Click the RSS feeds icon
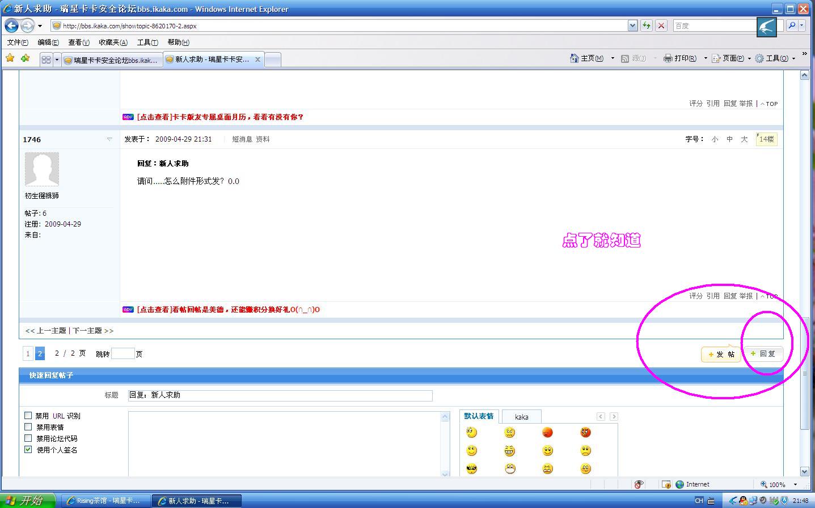This screenshot has height=508, width=815. click(x=625, y=58)
